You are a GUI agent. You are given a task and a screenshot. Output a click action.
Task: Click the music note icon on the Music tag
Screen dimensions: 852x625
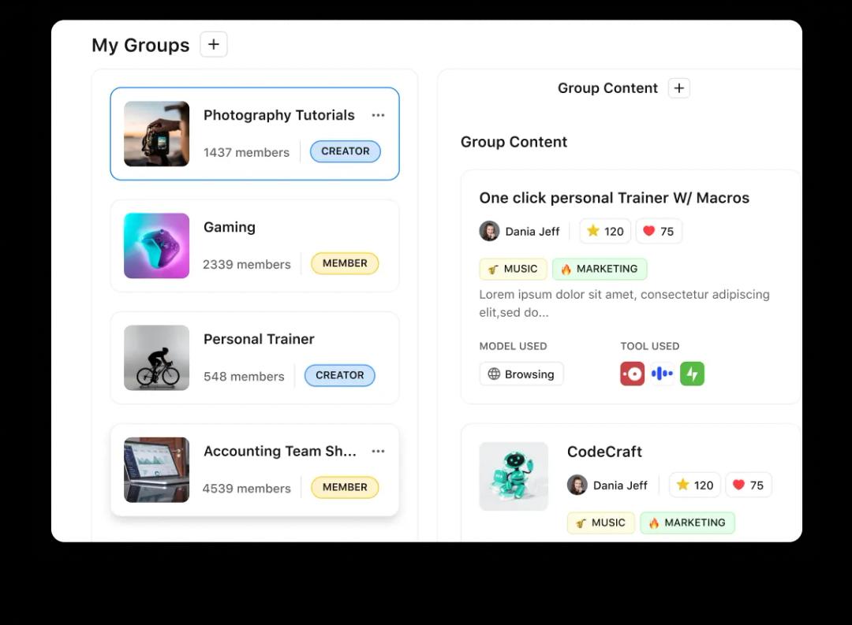(x=495, y=269)
